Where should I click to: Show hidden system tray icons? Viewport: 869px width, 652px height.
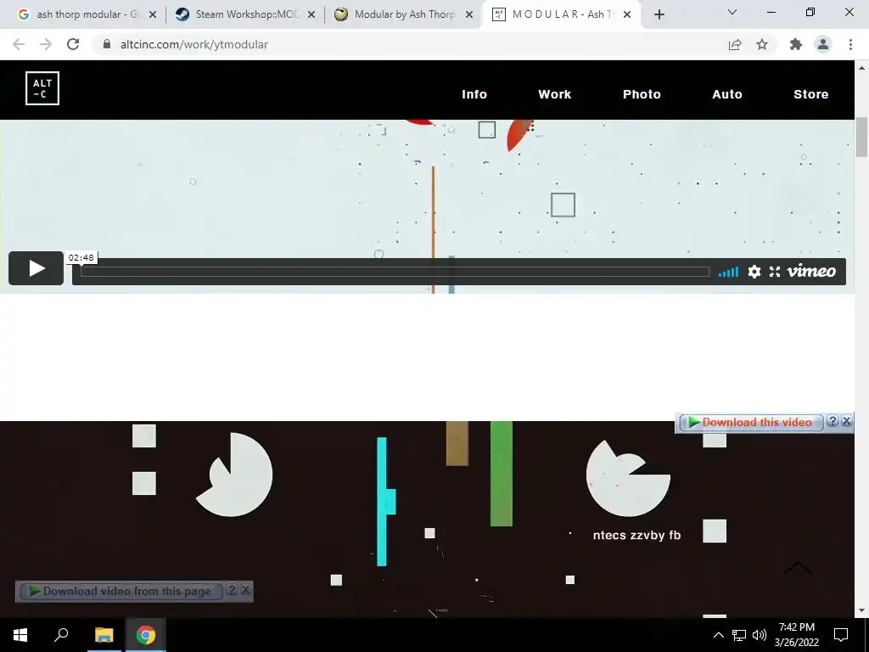point(718,635)
